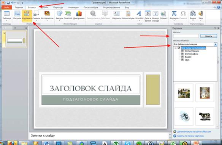Open the Главная ribbon tab
The width and height of the screenshot is (222, 145).
click(x=19, y=8)
